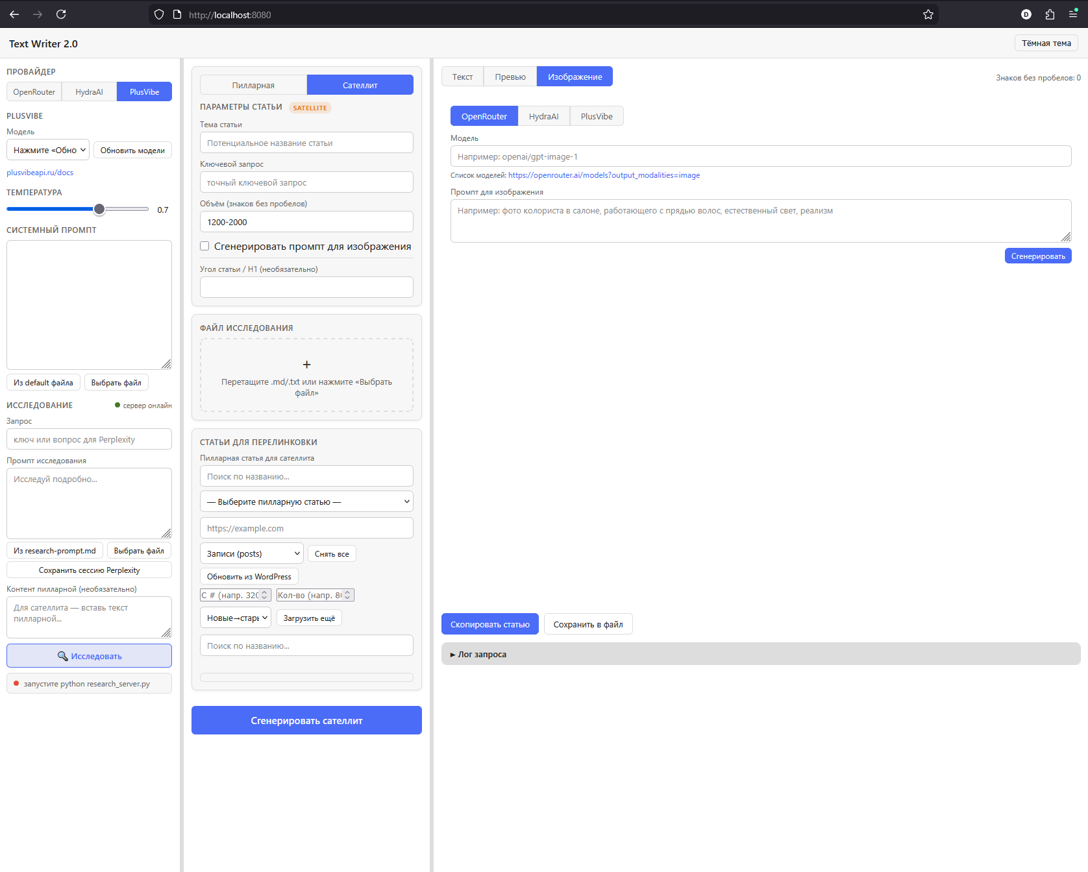Expand the pillar article selection dropdown
Screen dimensions: 1088x872
point(306,502)
